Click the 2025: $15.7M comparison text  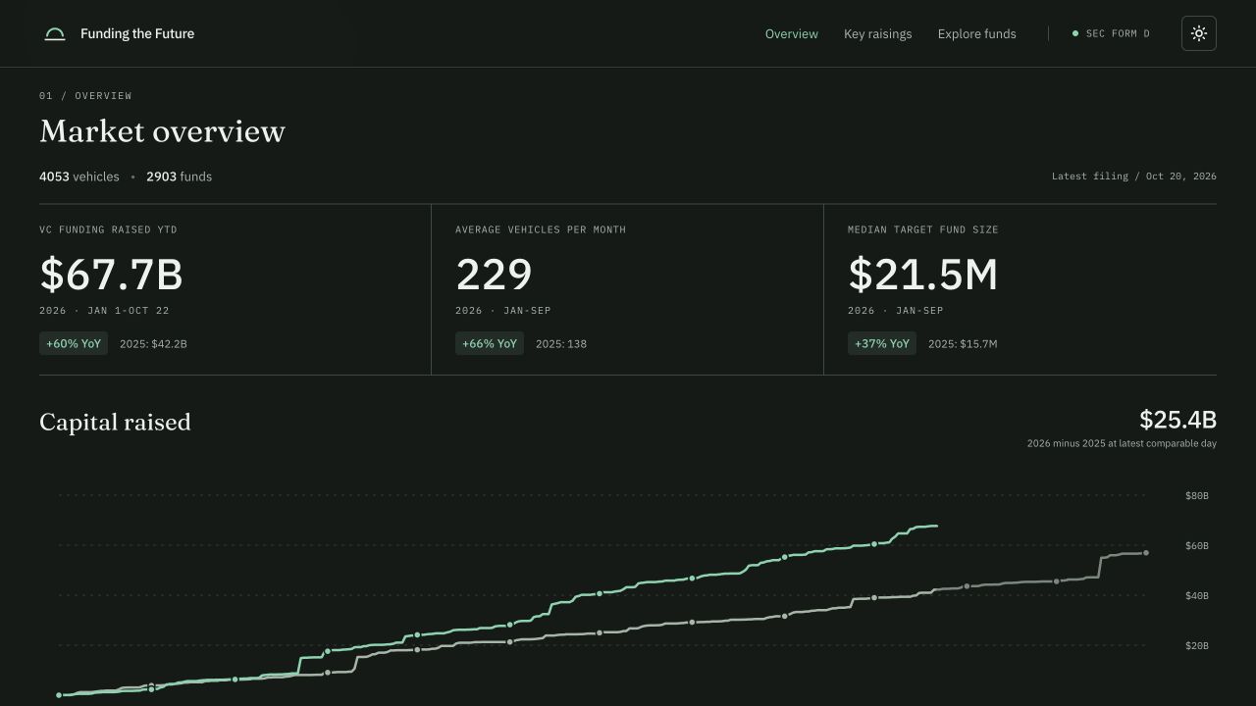[x=963, y=344]
